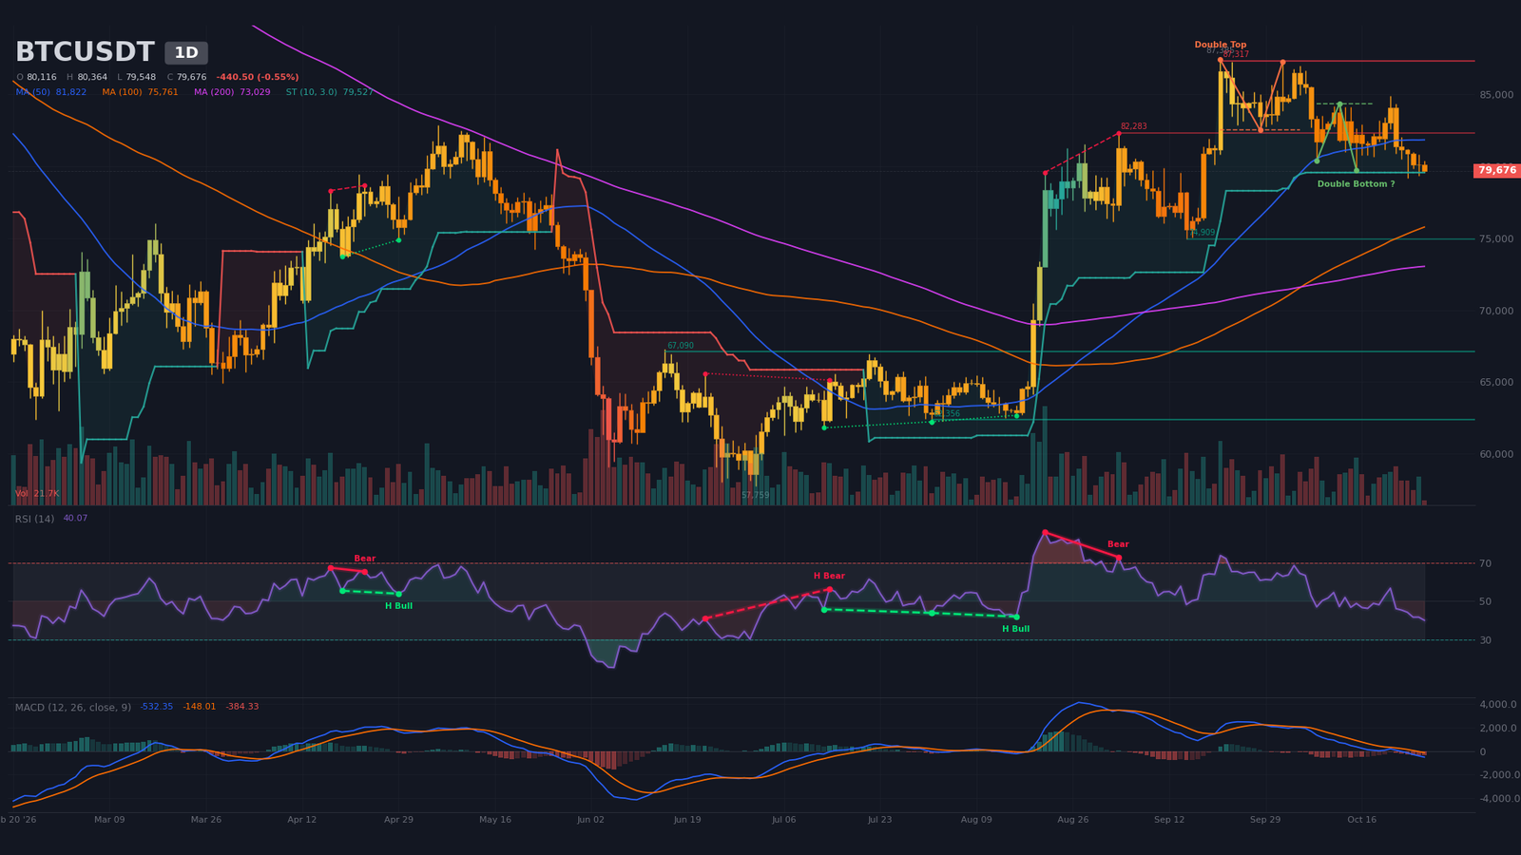Image resolution: width=1521 pixels, height=855 pixels.
Task: Open the RSI (14) indicator label
Action: click(x=34, y=519)
